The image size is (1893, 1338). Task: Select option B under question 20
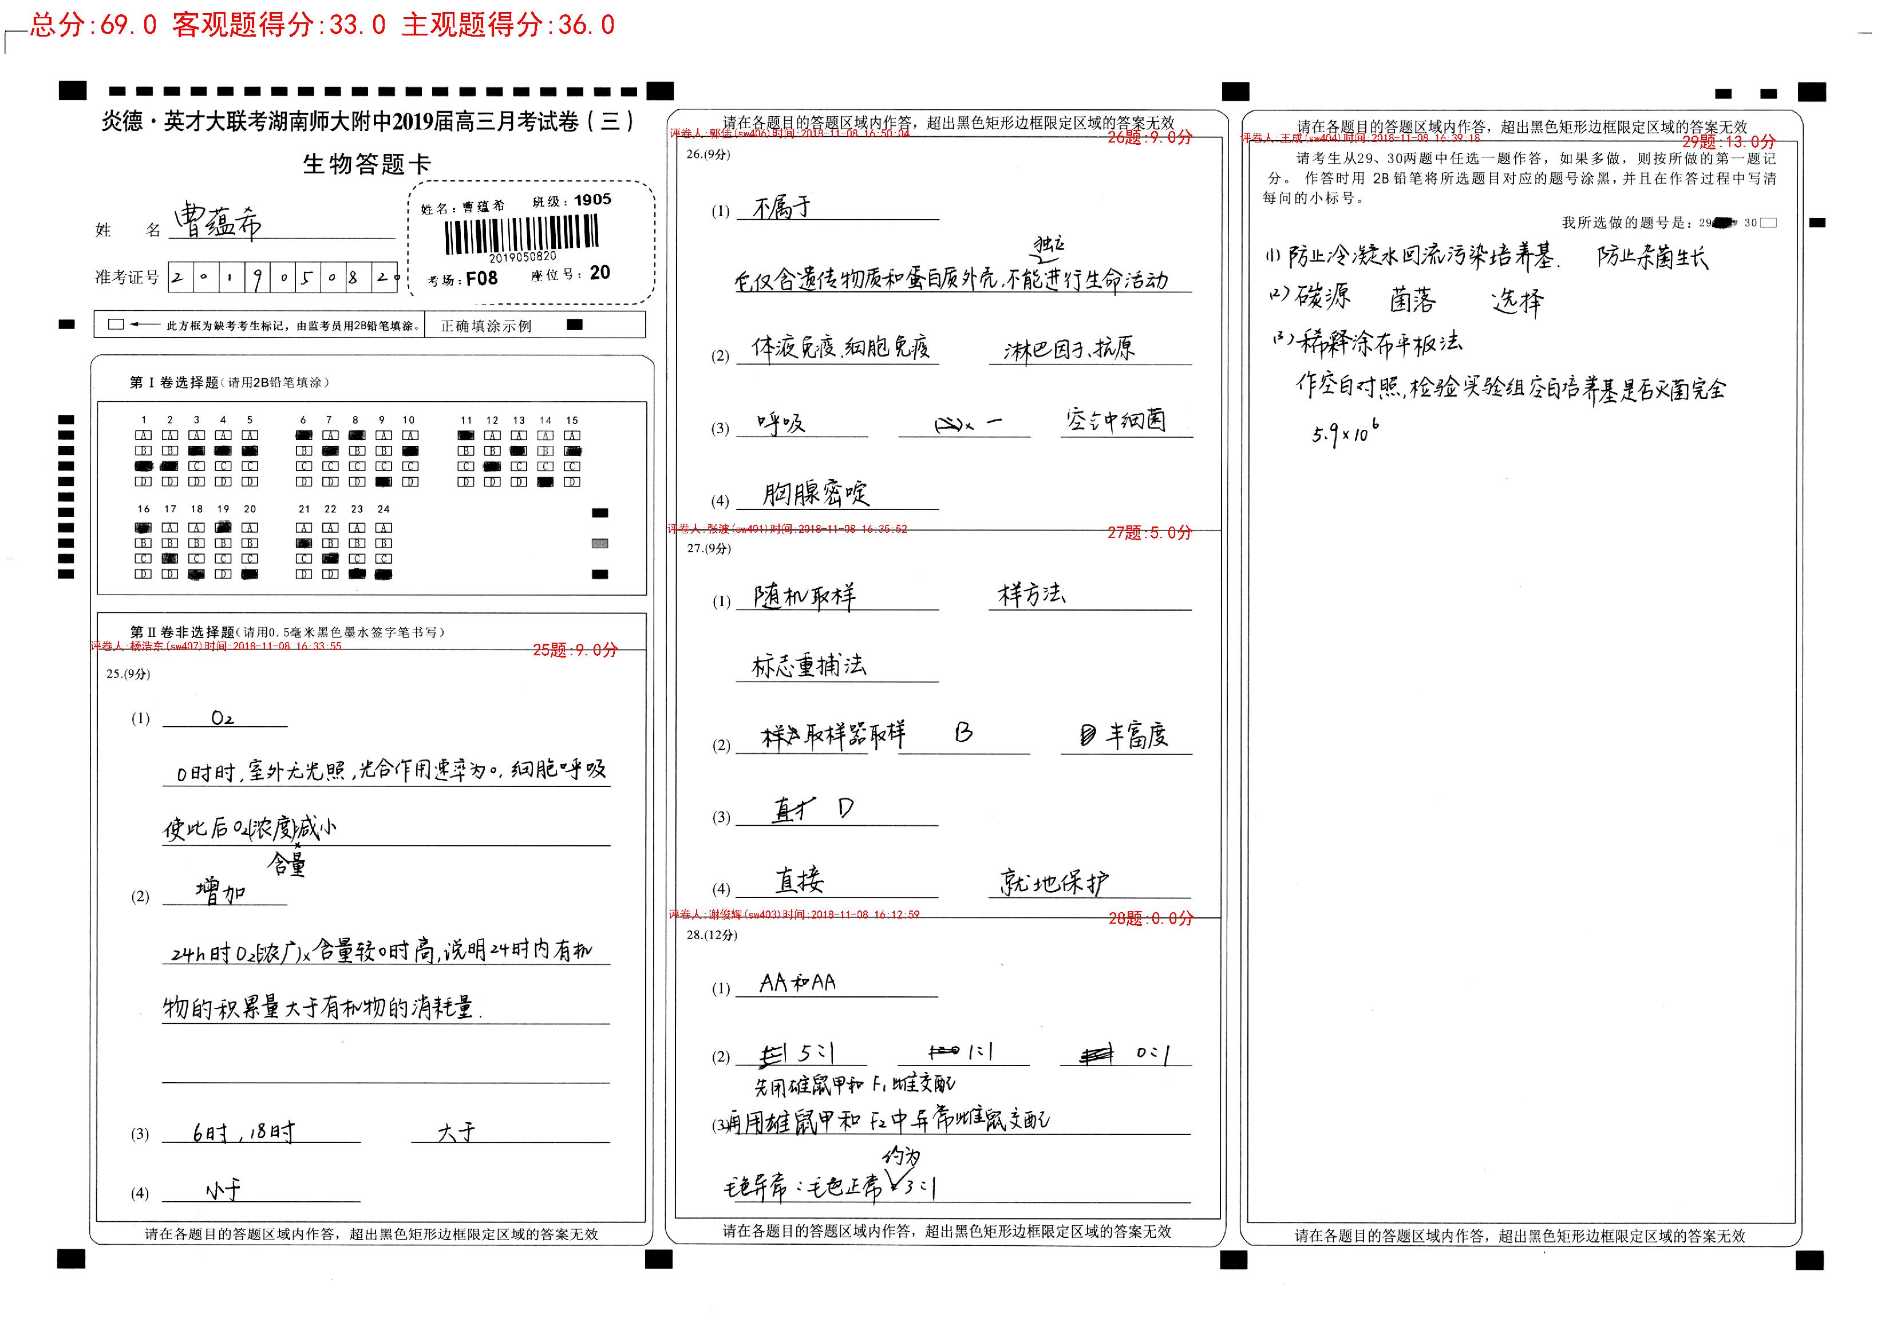[250, 543]
